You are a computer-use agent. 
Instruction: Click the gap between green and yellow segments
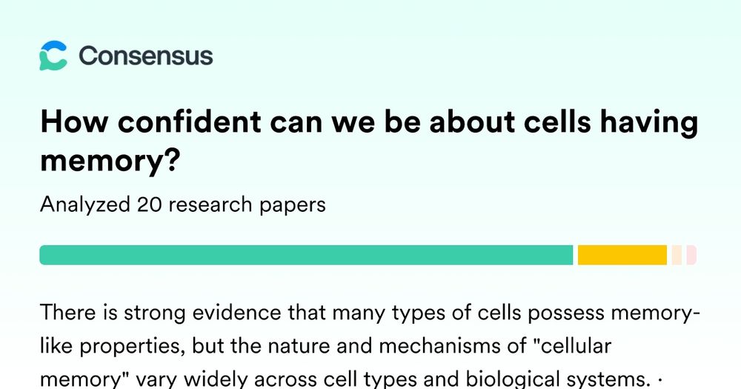pos(575,255)
